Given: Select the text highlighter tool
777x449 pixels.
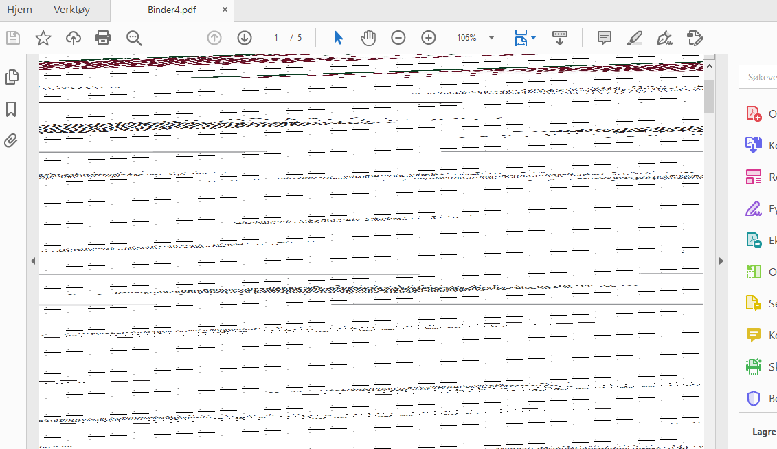Looking at the screenshot, I should [x=634, y=38].
